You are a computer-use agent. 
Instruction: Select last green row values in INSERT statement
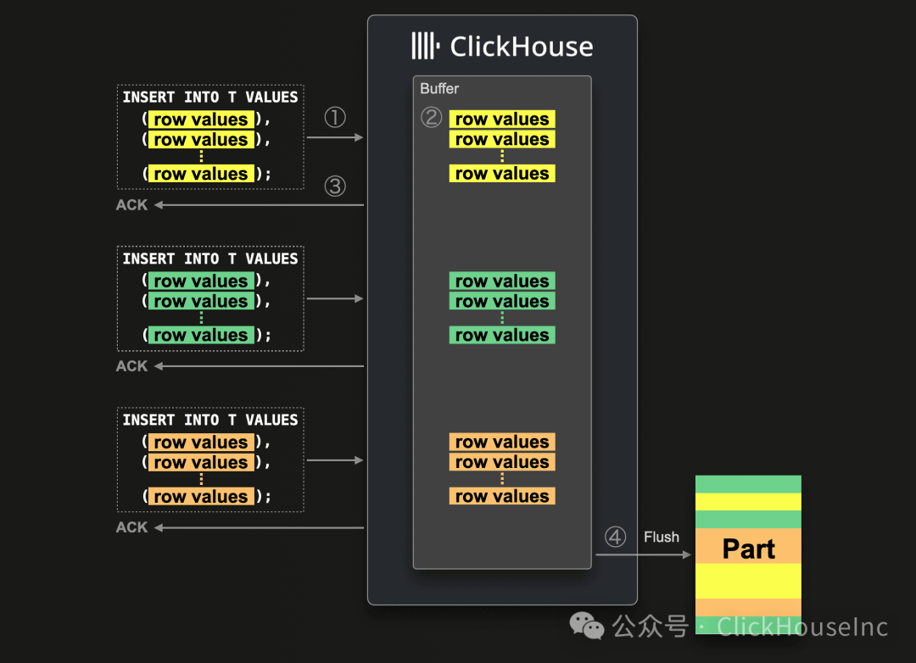(x=201, y=335)
